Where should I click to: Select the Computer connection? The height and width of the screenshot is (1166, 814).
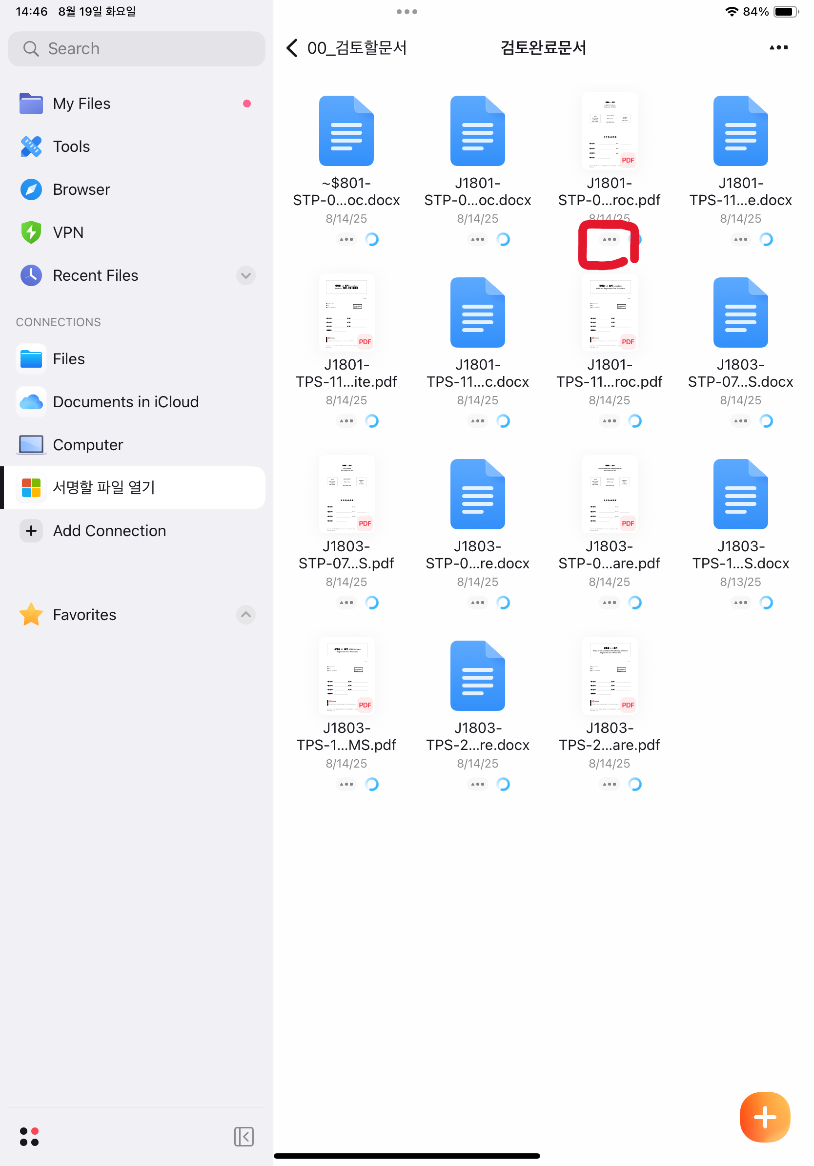(88, 445)
